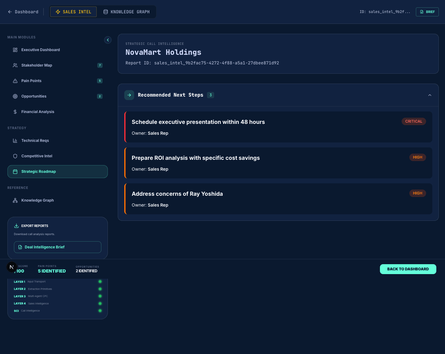Viewport: 445px width, 354px height.
Task: Download the Deal Intelligence Brief
Action: [x=58, y=247]
